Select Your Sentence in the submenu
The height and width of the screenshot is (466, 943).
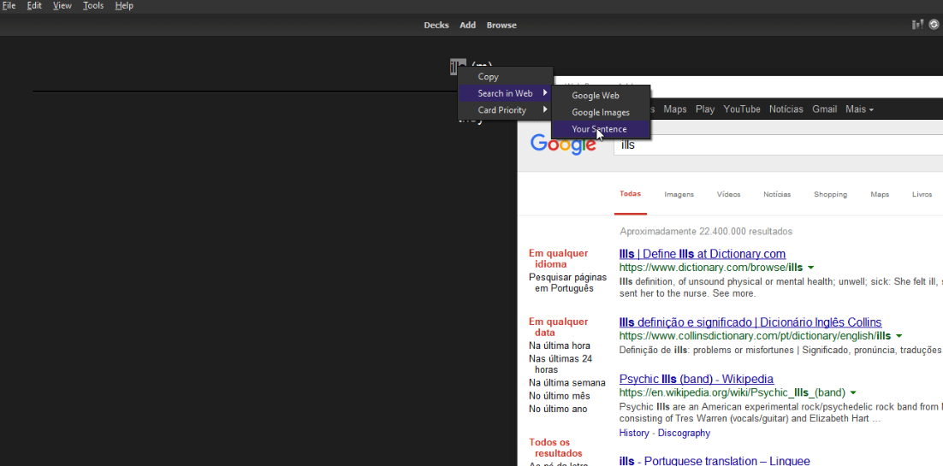(601, 129)
